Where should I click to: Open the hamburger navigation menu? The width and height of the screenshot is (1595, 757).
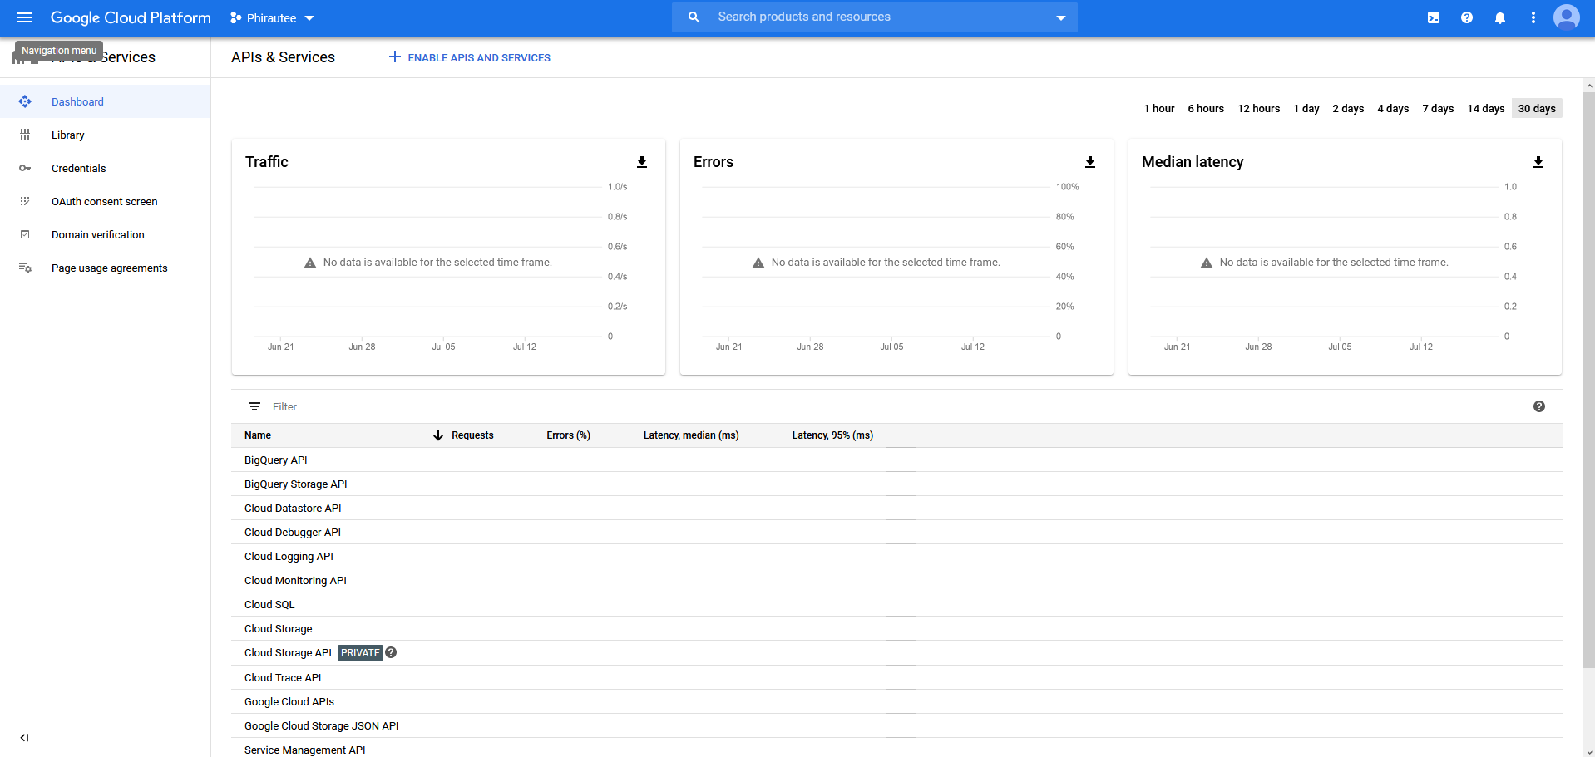pos(25,17)
